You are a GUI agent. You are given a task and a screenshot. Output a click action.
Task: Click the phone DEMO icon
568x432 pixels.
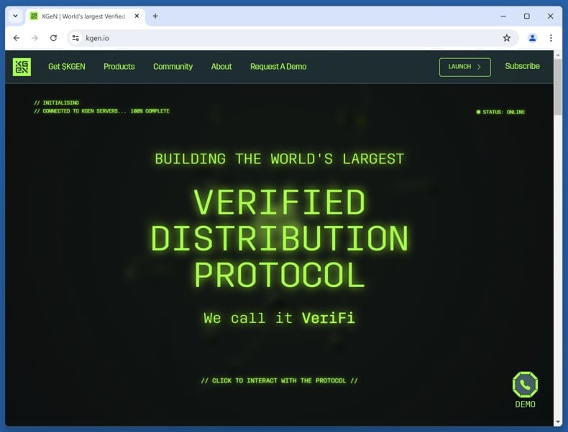tap(525, 385)
